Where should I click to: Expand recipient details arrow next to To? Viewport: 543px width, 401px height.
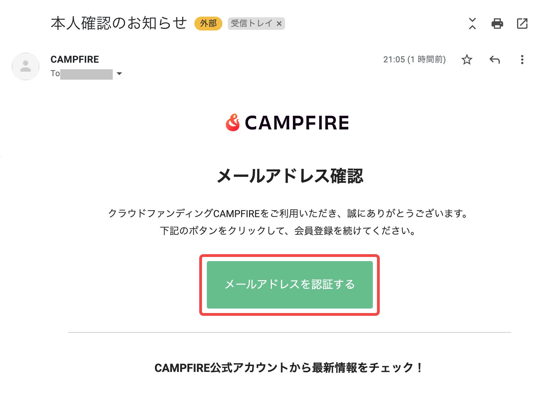point(119,73)
